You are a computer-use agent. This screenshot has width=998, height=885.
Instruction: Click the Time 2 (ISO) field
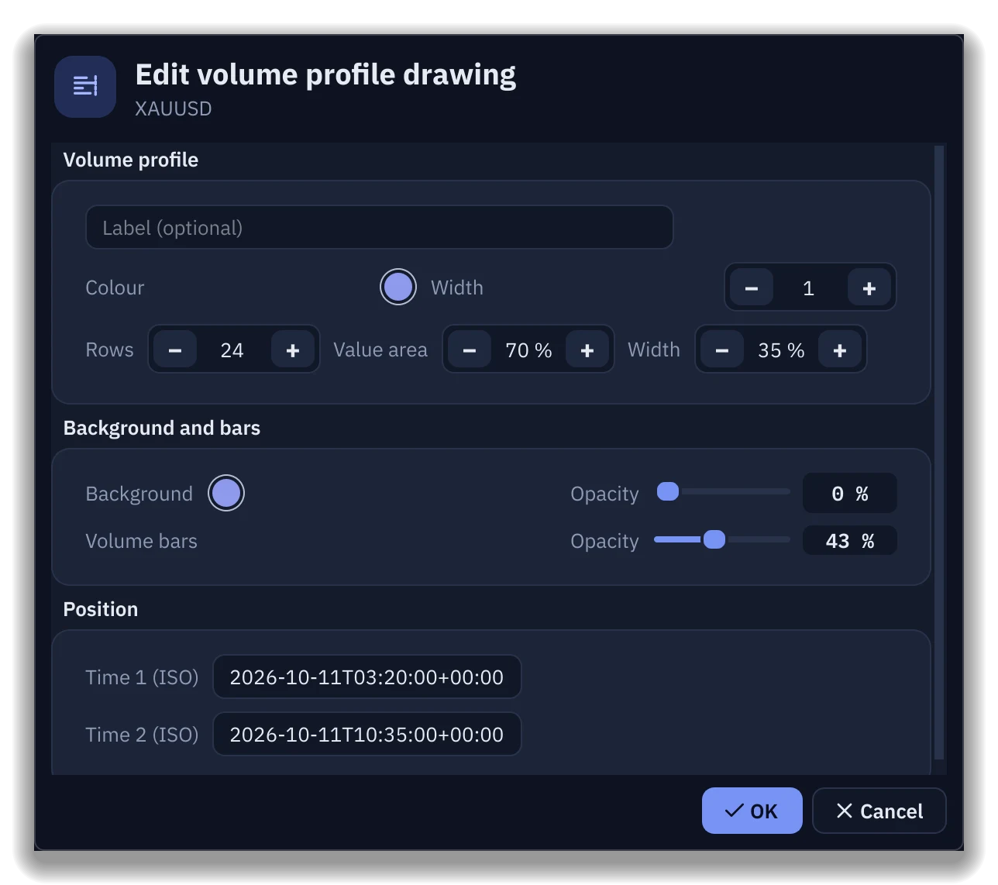pos(367,734)
